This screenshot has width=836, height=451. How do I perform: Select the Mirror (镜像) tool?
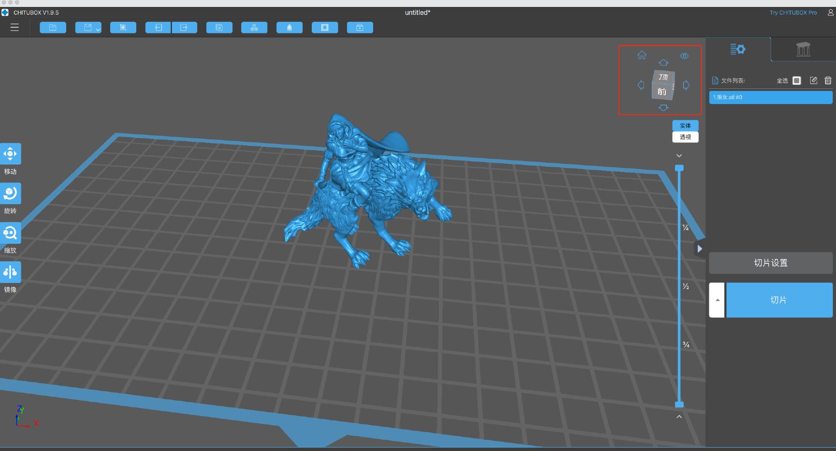10,272
